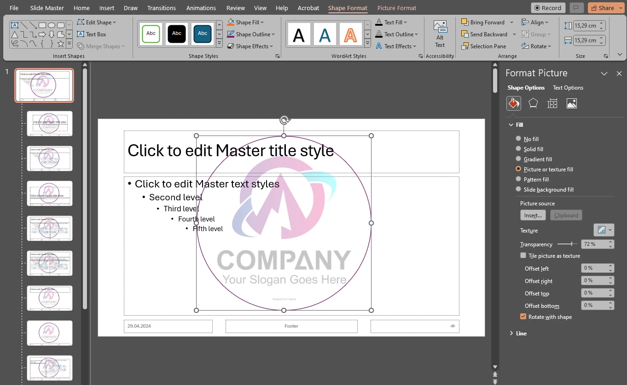The width and height of the screenshot is (627, 385).
Task: Click the Insert button under Picture source
Action: coord(533,215)
